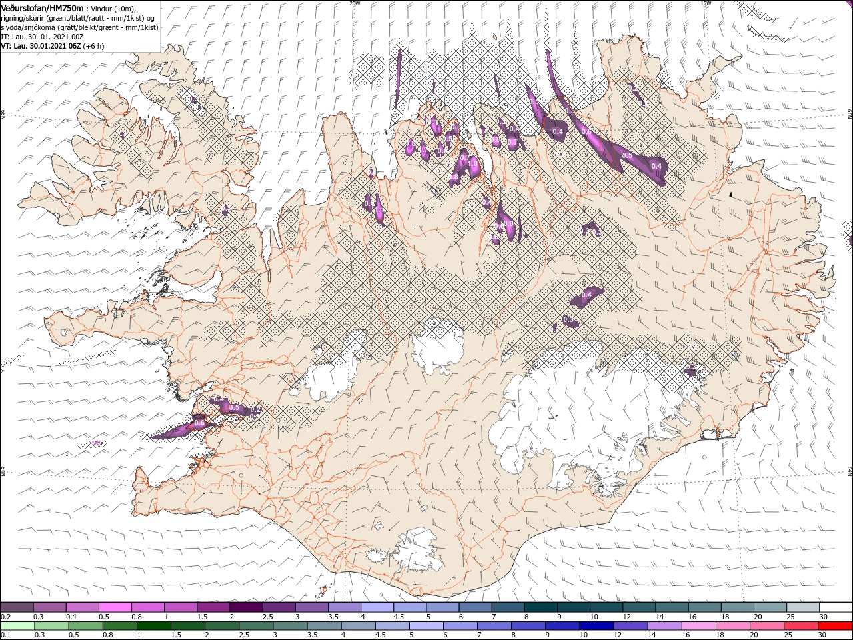
Task: Pick the dark teal upper-row swatch at 8
Action: click(x=541, y=607)
